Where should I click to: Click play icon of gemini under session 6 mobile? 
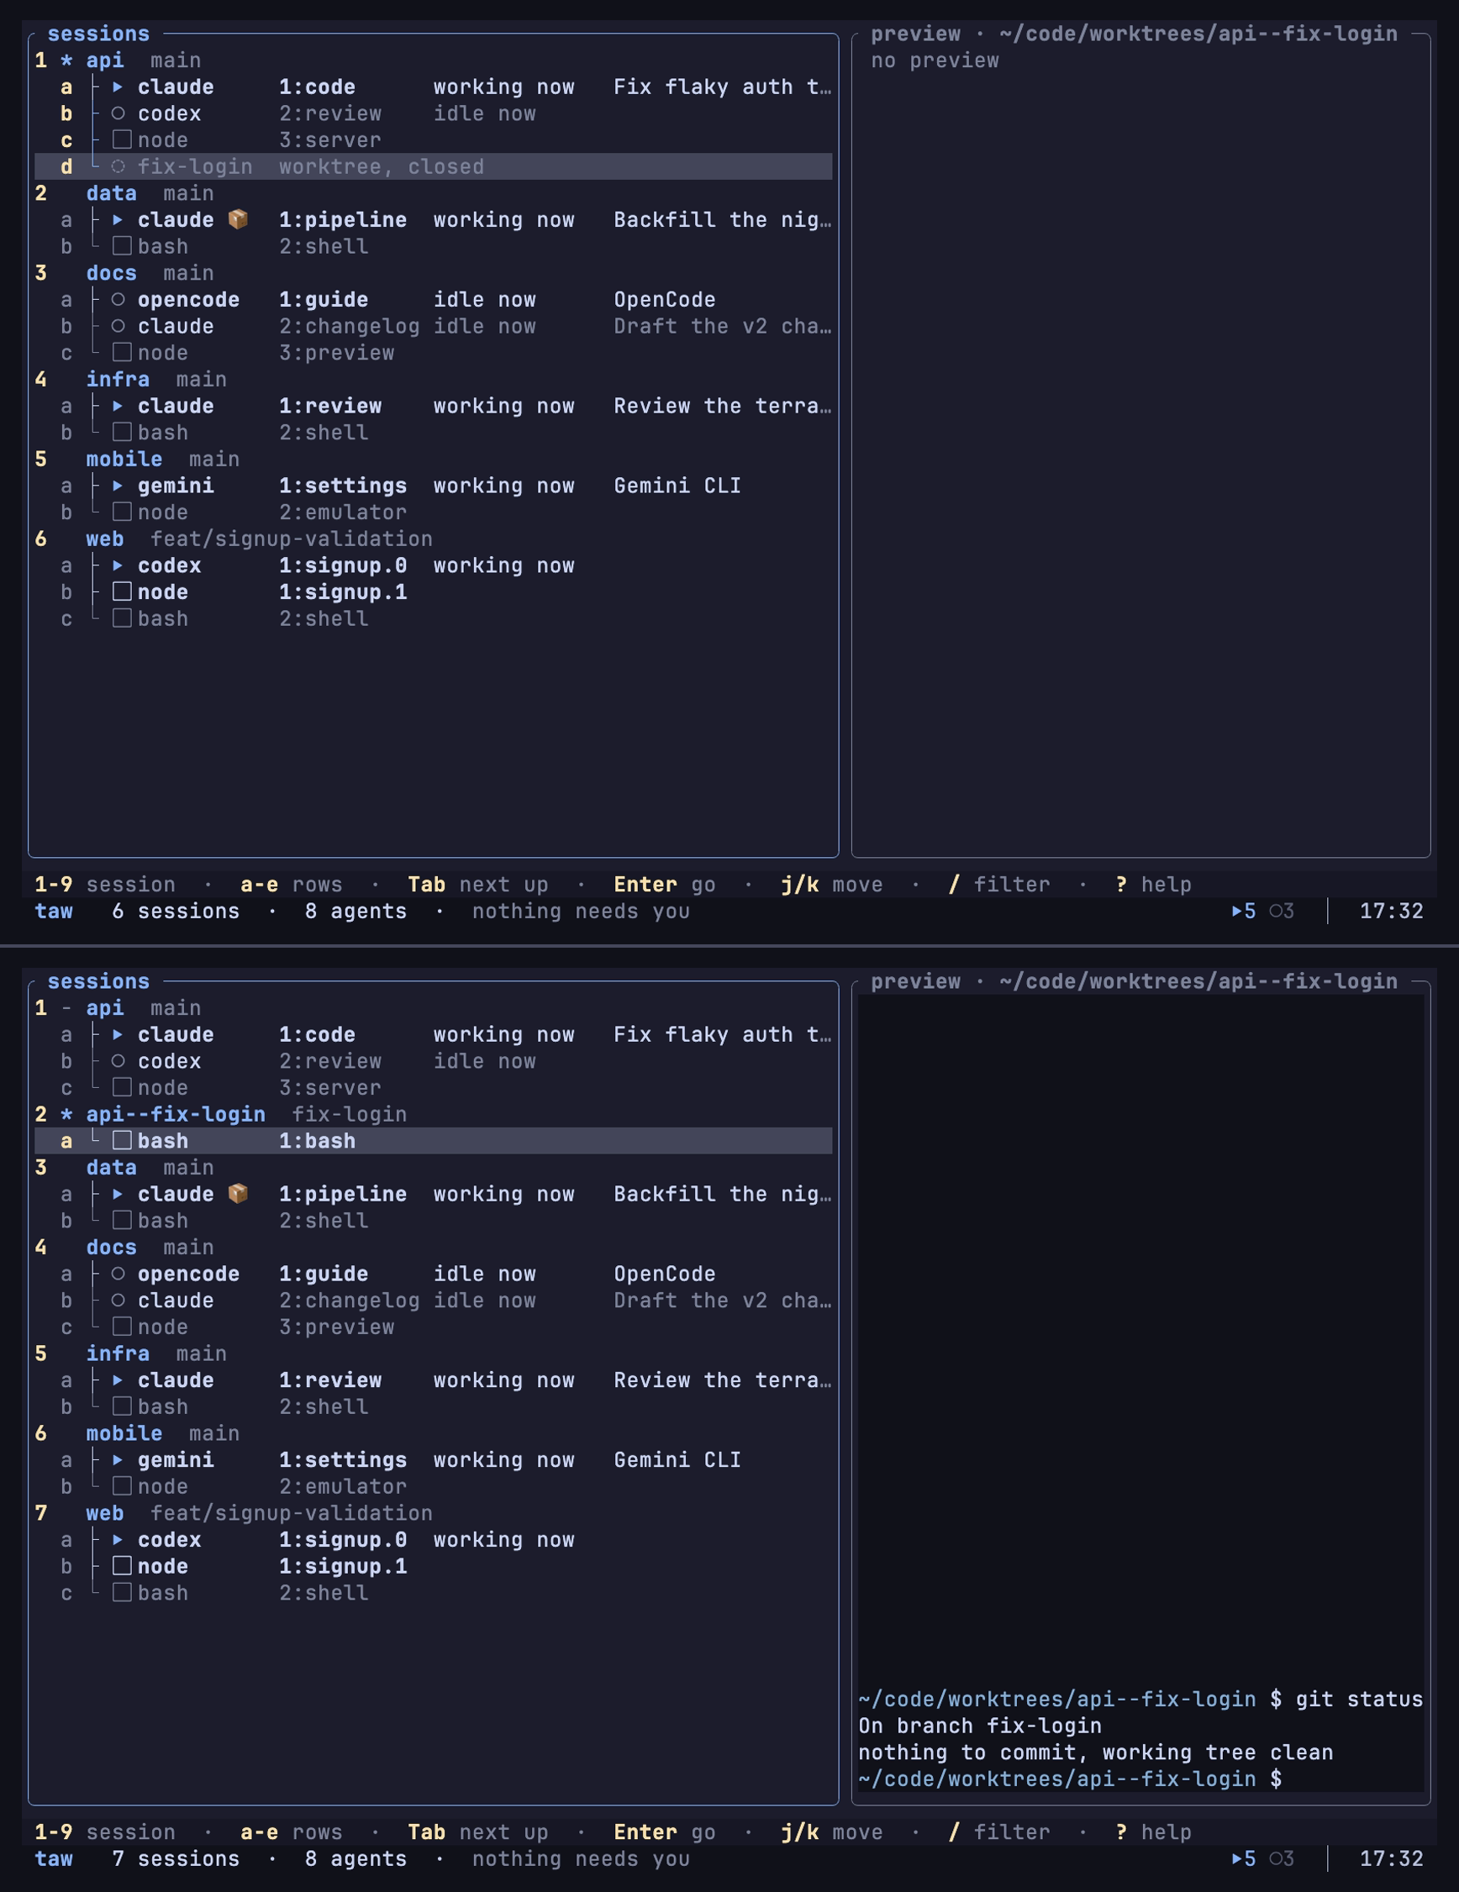pos(119,1459)
